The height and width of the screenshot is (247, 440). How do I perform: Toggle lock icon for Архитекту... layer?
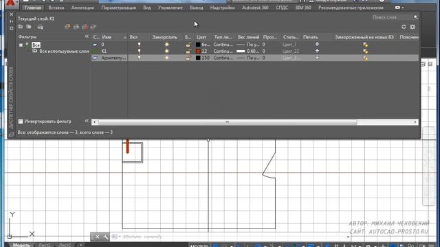(188, 58)
